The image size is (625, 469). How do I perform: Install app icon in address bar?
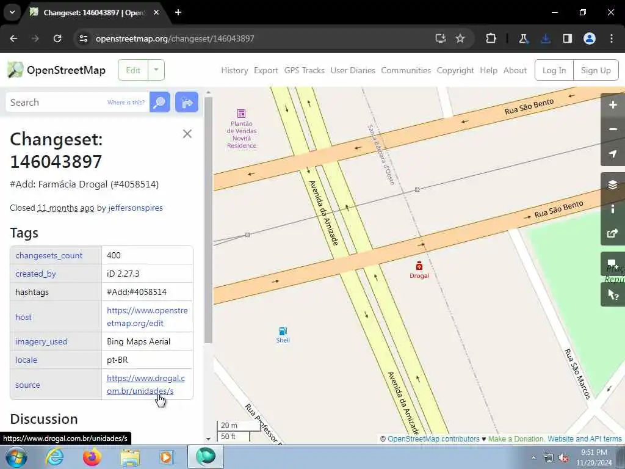[x=441, y=38]
